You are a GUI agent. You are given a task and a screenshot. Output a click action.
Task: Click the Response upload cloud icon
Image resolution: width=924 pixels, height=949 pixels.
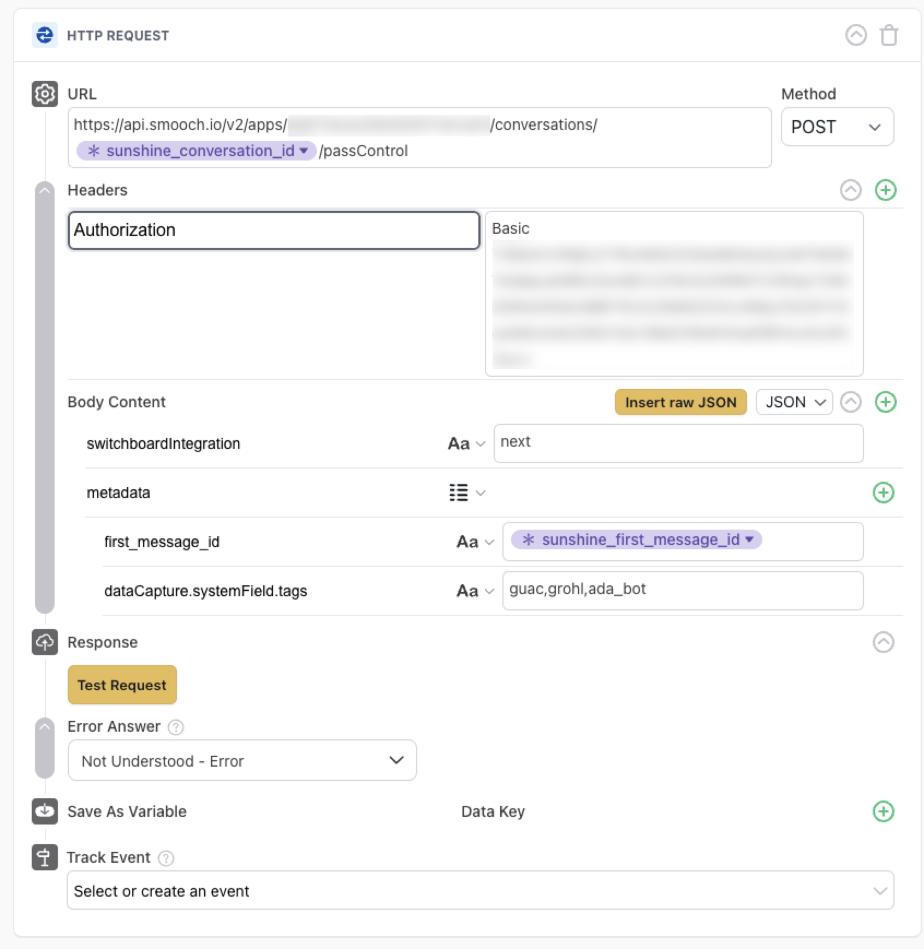pos(44,642)
